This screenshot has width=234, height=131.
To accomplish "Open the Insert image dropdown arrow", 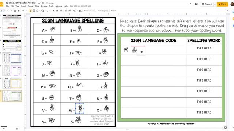I will coord(39,11).
